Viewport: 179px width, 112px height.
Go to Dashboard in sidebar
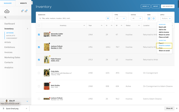(10, 24)
